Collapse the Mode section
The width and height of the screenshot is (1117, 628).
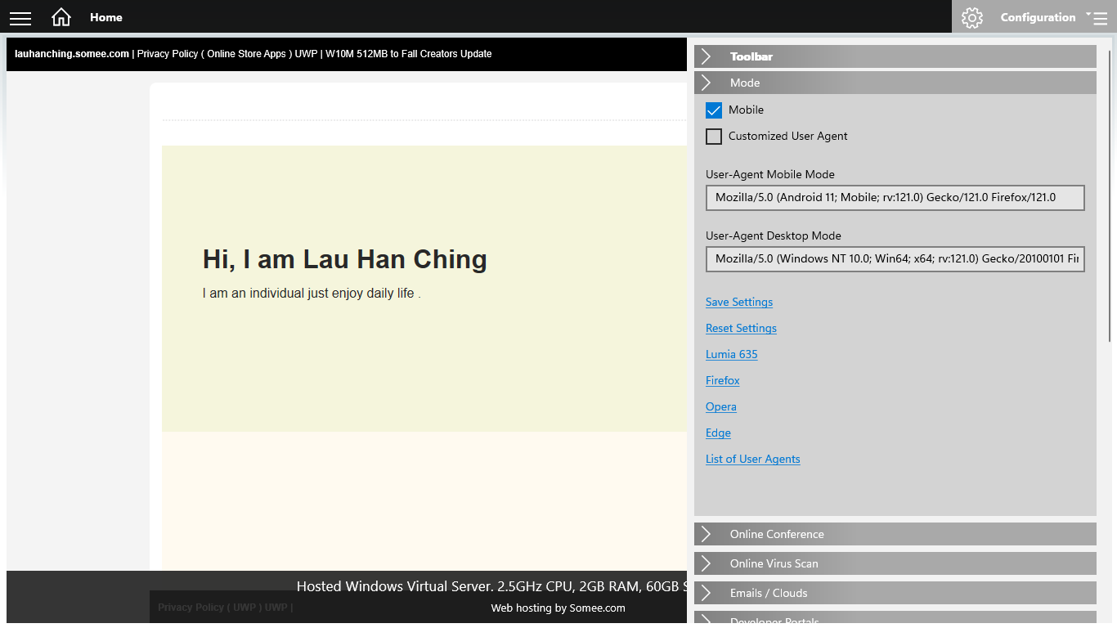tap(895, 83)
